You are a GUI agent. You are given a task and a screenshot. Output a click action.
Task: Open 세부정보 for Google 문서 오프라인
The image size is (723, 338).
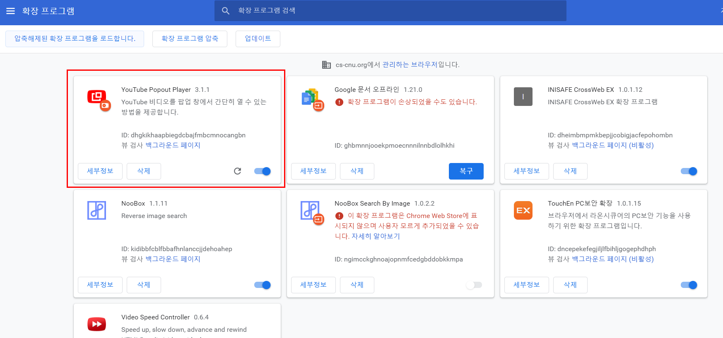313,171
